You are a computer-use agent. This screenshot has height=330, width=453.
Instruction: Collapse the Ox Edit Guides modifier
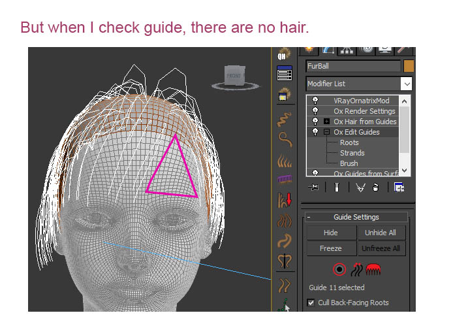pos(326,132)
